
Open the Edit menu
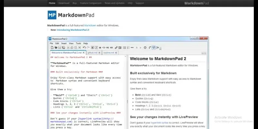coord(57,44)
